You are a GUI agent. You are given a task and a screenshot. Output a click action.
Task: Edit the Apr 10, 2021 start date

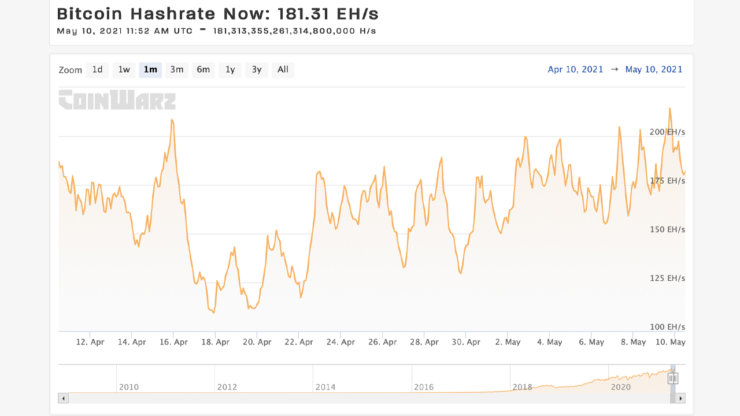pyautogui.click(x=575, y=69)
